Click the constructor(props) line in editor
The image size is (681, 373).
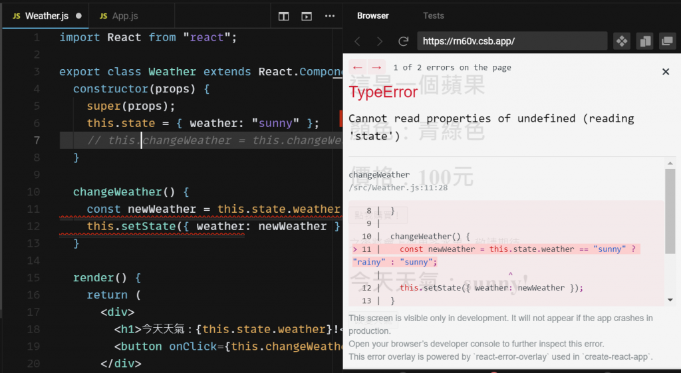pos(141,88)
